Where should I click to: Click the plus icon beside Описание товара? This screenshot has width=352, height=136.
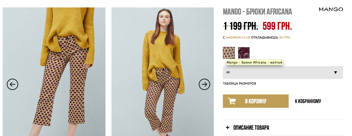pyautogui.click(x=228, y=128)
